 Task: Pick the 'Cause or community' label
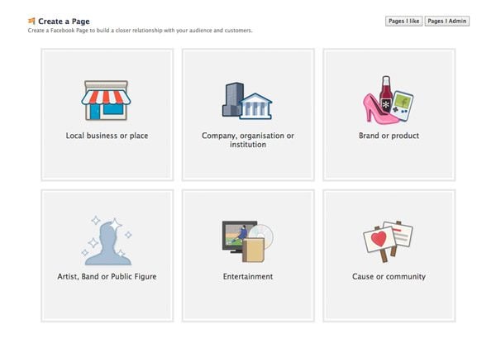tap(389, 276)
